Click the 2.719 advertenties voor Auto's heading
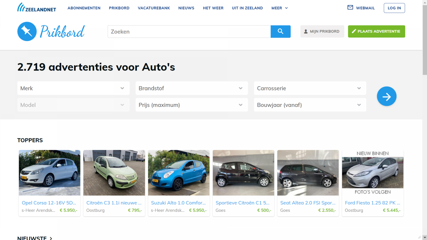Viewport: 427px width, 240px height. coord(96,67)
